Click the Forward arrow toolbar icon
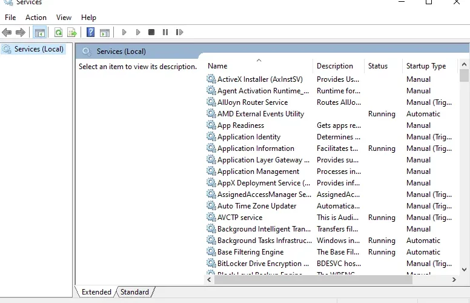This screenshot has width=470, height=303. [21, 32]
